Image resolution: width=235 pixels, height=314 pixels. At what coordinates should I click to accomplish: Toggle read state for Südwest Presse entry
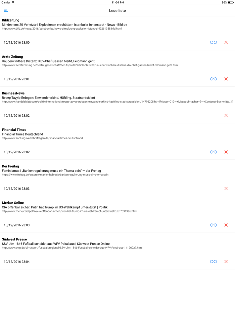coord(213,262)
